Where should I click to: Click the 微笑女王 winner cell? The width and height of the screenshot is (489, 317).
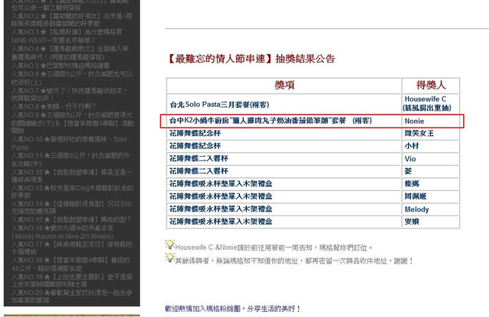[x=430, y=133]
